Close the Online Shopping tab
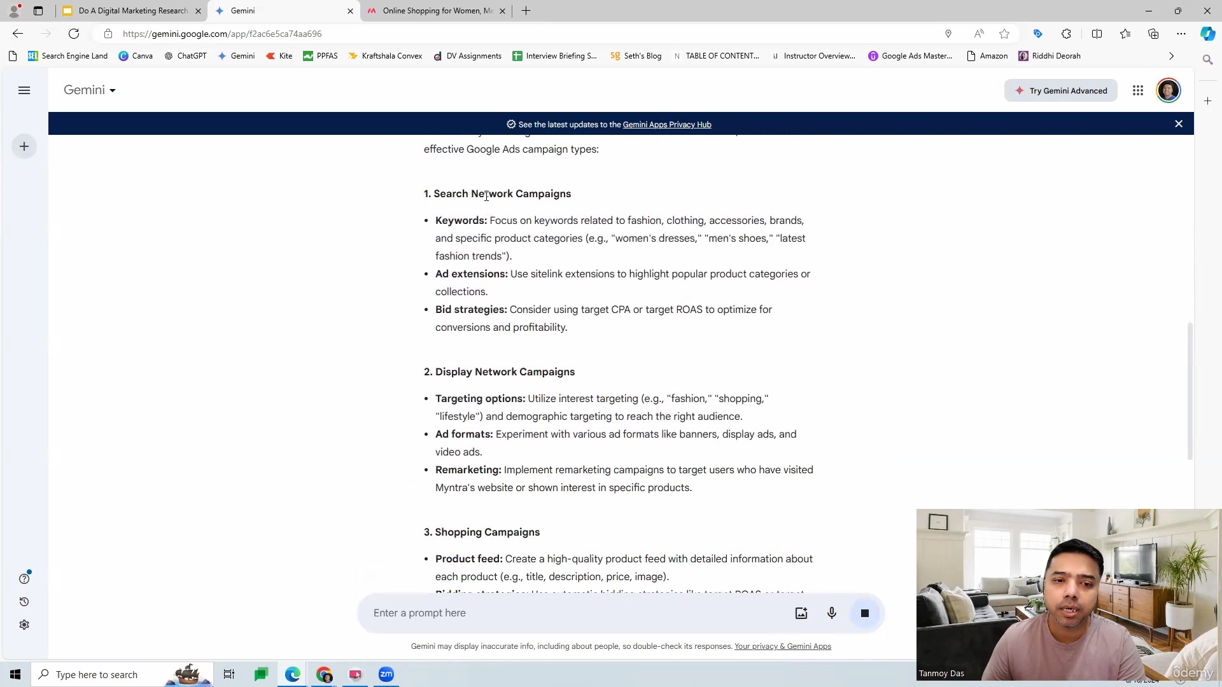The height and width of the screenshot is (687, 1222). (x=502, y=11)
